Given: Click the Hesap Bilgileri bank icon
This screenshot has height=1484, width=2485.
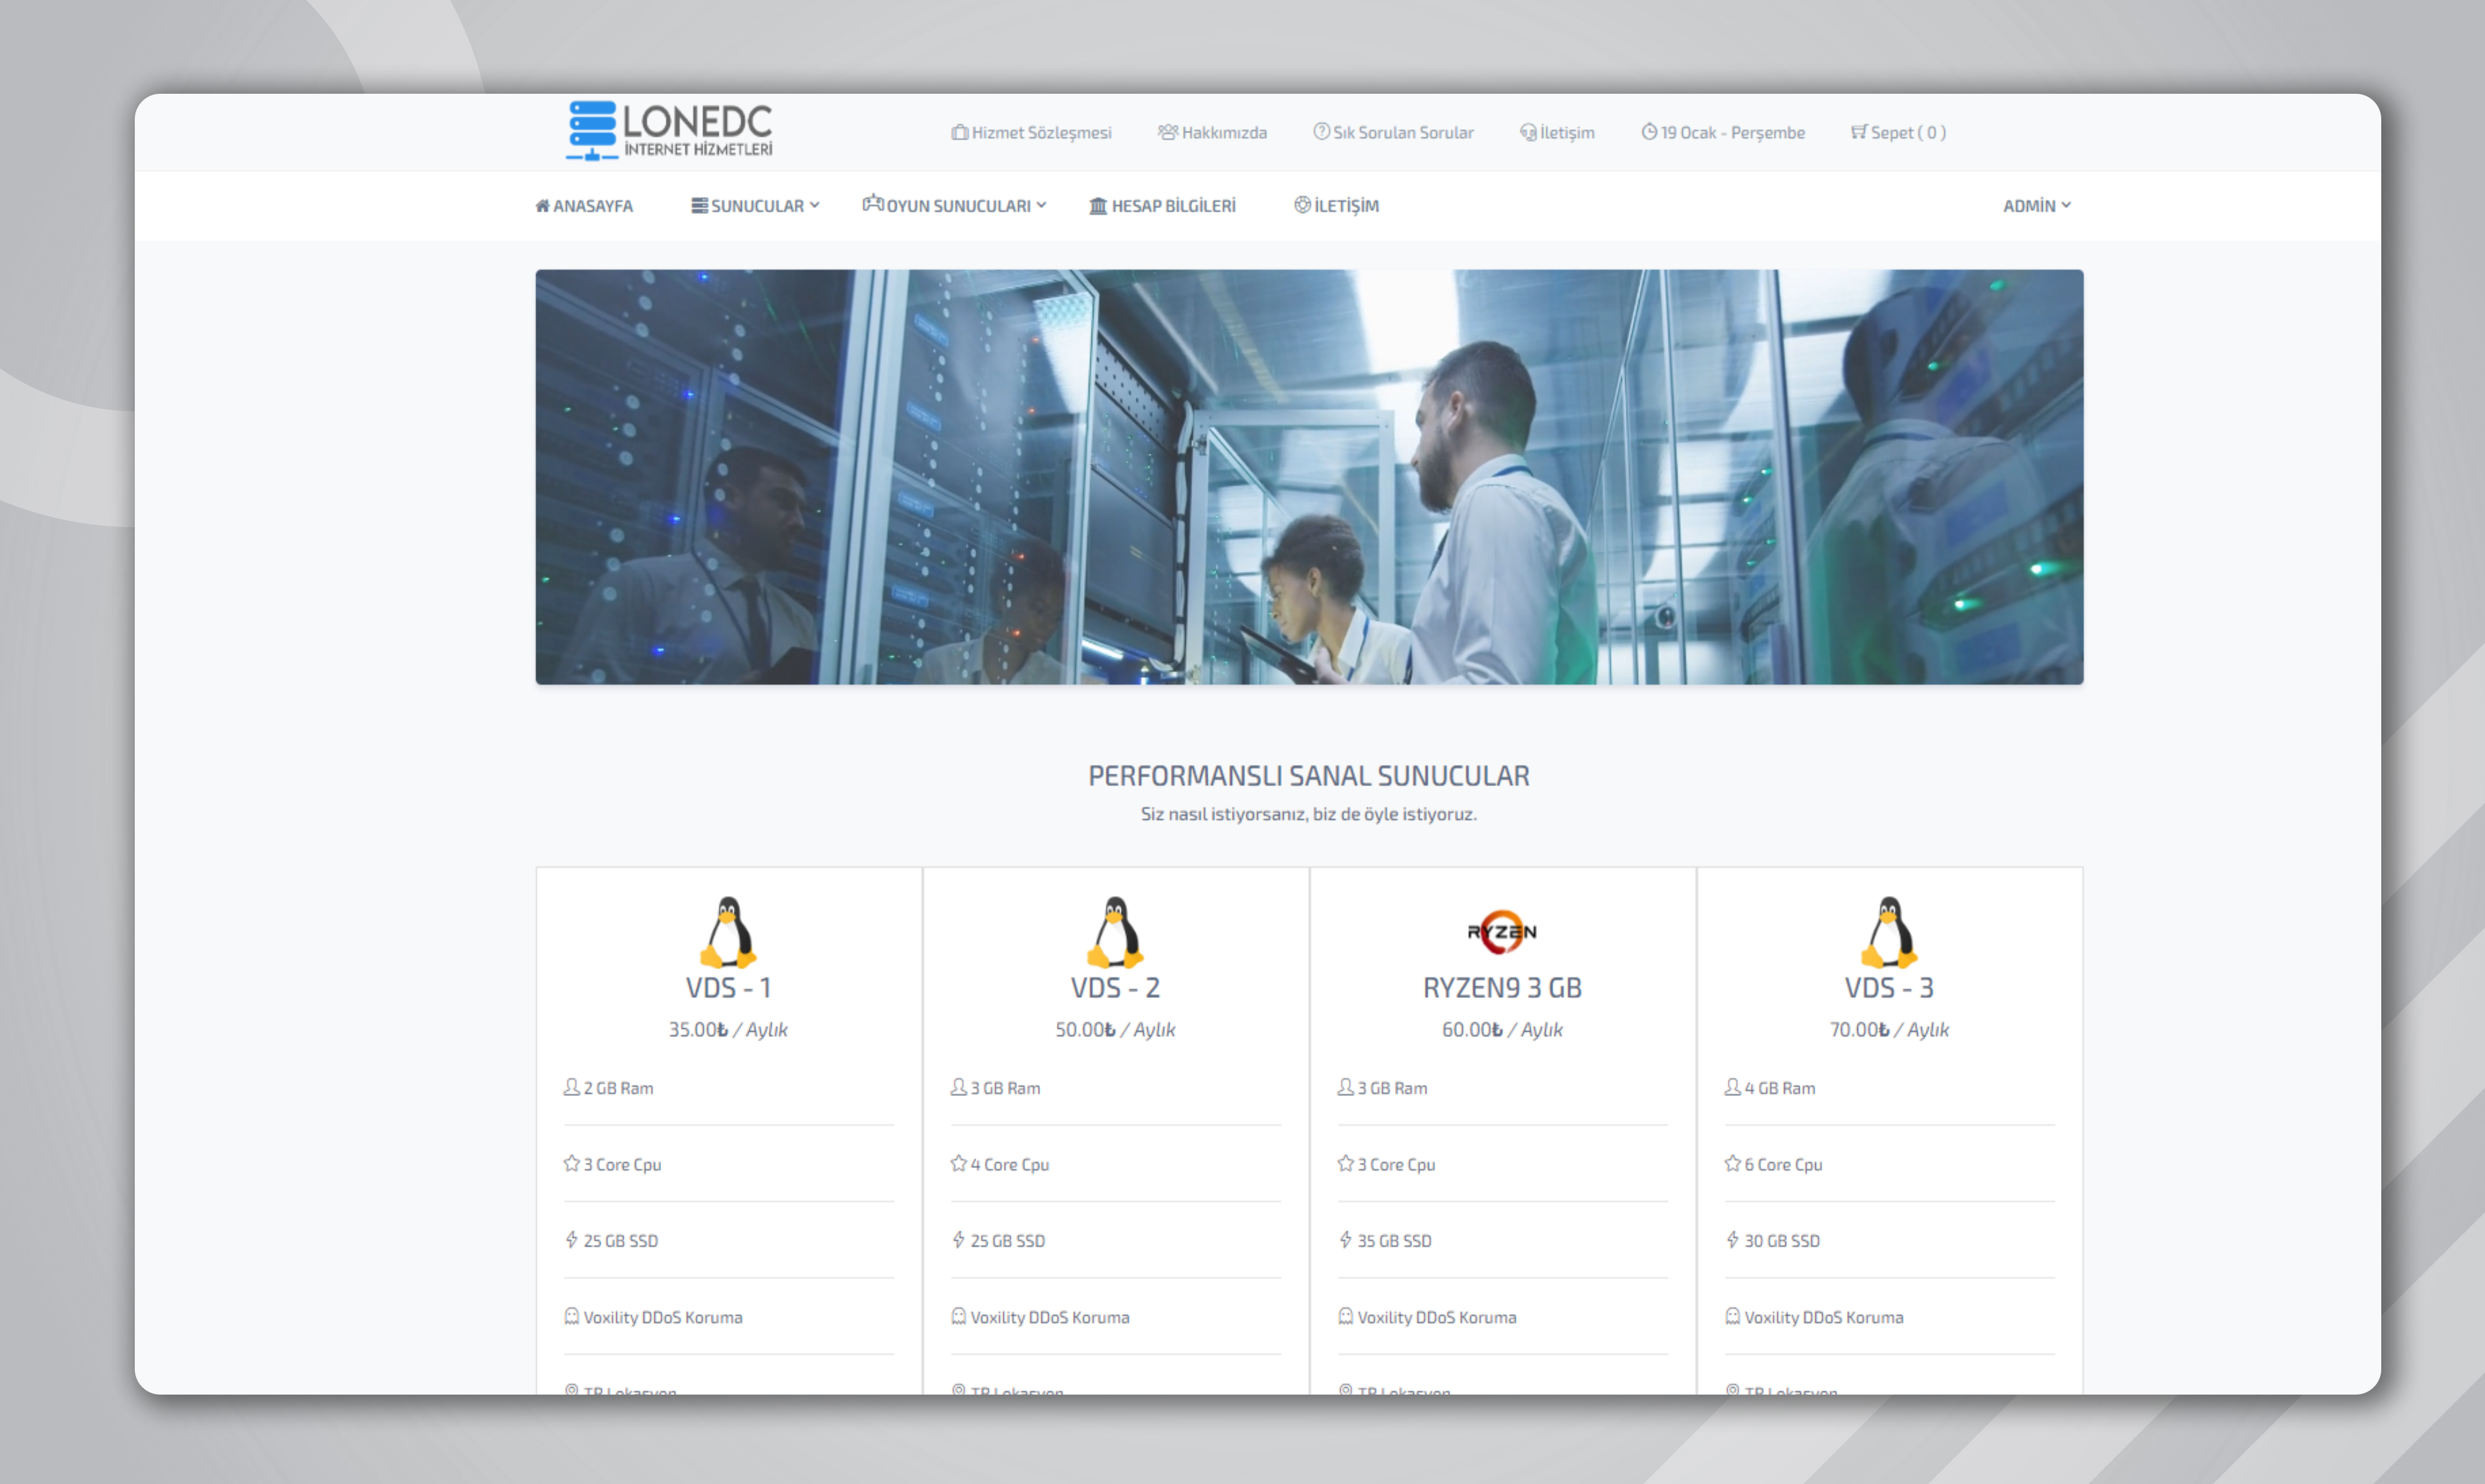Looking at the screenshot, I should pos(1098,206).
